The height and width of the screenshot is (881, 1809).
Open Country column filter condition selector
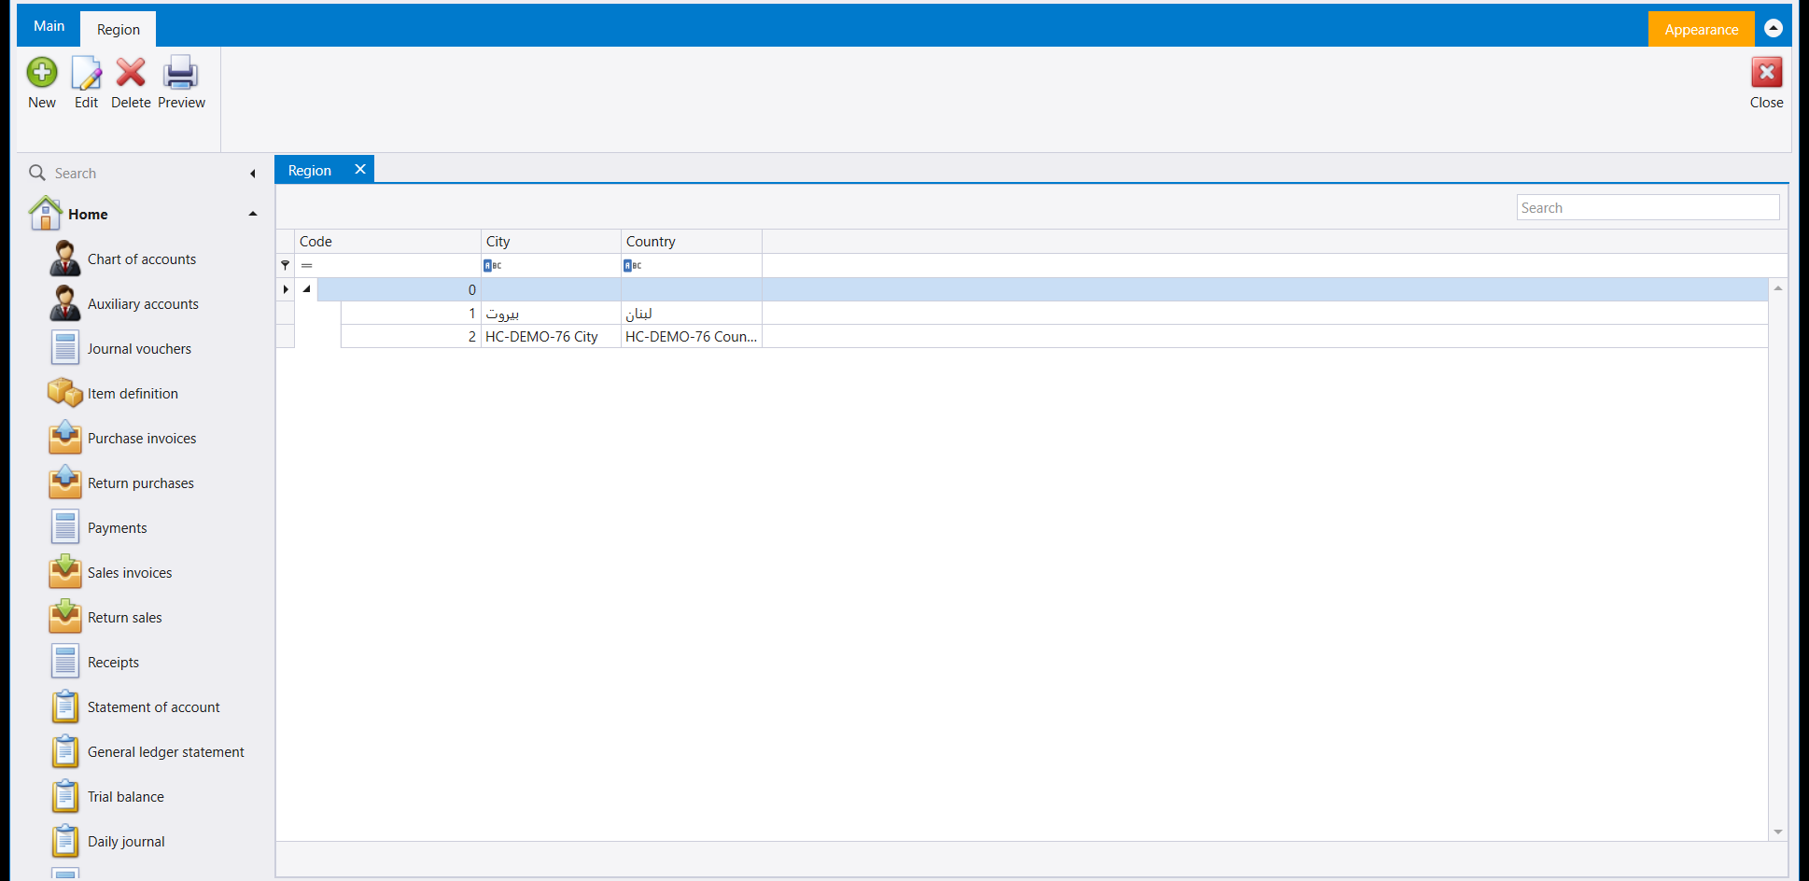coord(633,266)
